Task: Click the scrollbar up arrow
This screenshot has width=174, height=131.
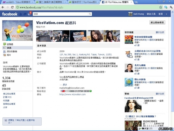Action: point(172,12)
